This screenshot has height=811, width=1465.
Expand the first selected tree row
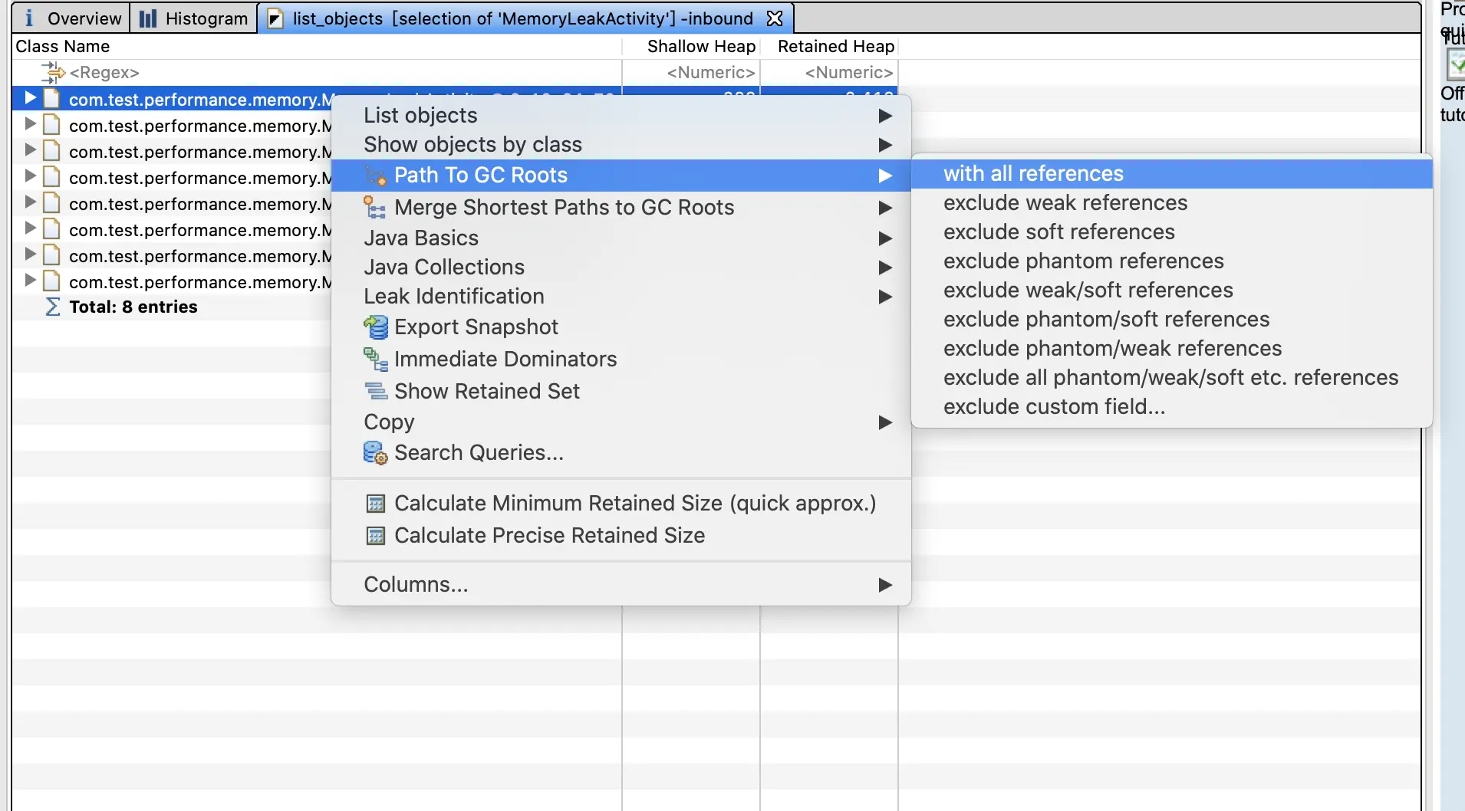pyautogui.click(x=30, y=98)
